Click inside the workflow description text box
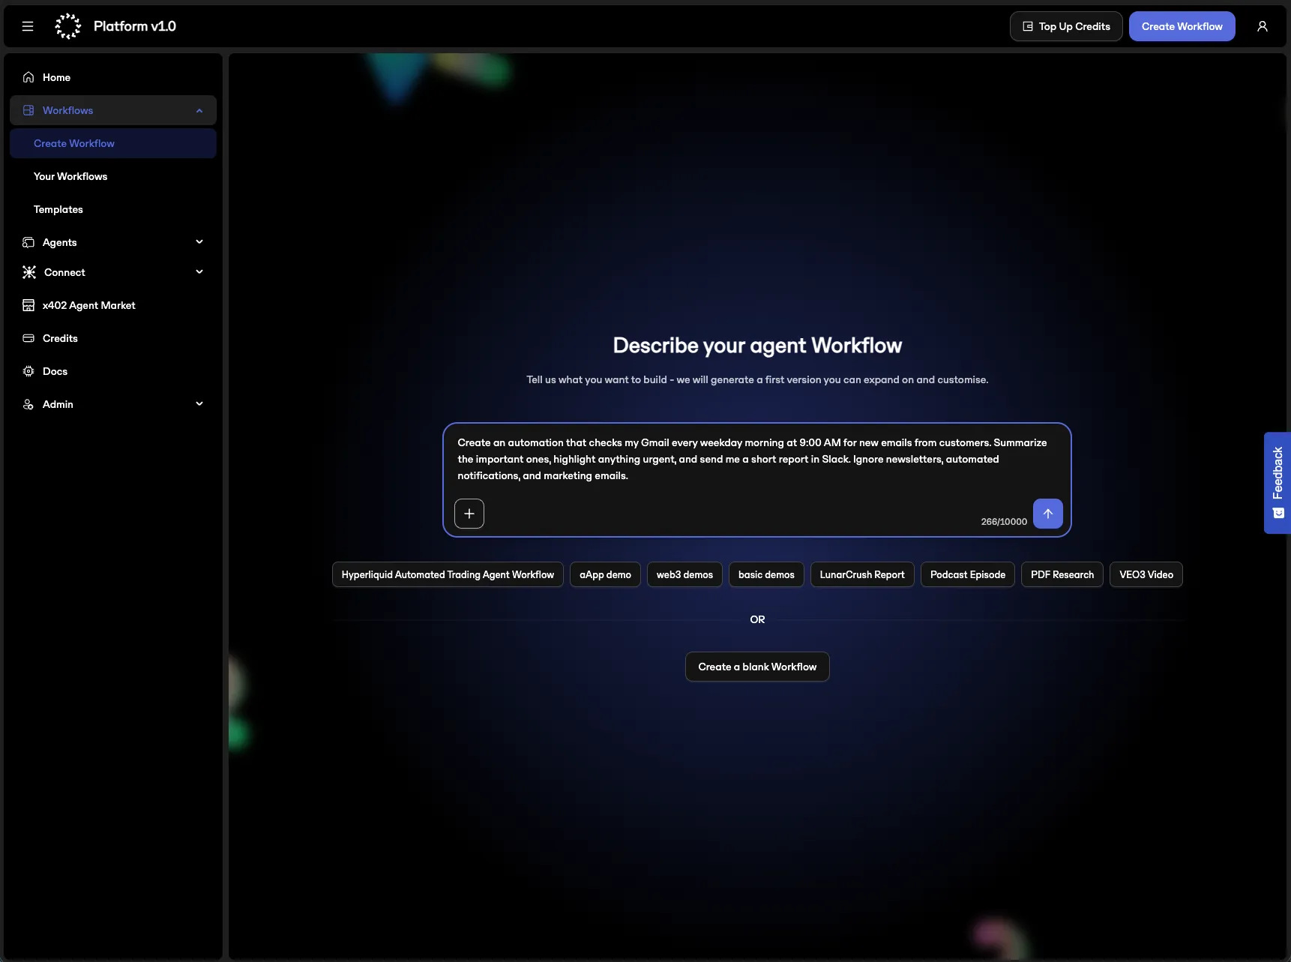Screen dimensions: 1291x962 click(756, 459)
